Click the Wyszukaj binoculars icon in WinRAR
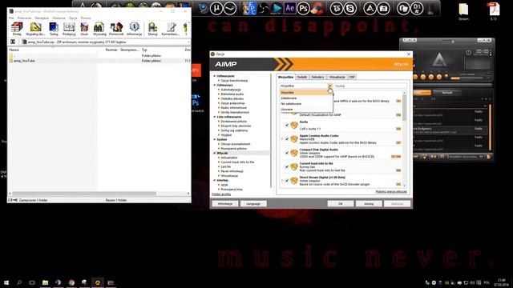 coord(99,29)
